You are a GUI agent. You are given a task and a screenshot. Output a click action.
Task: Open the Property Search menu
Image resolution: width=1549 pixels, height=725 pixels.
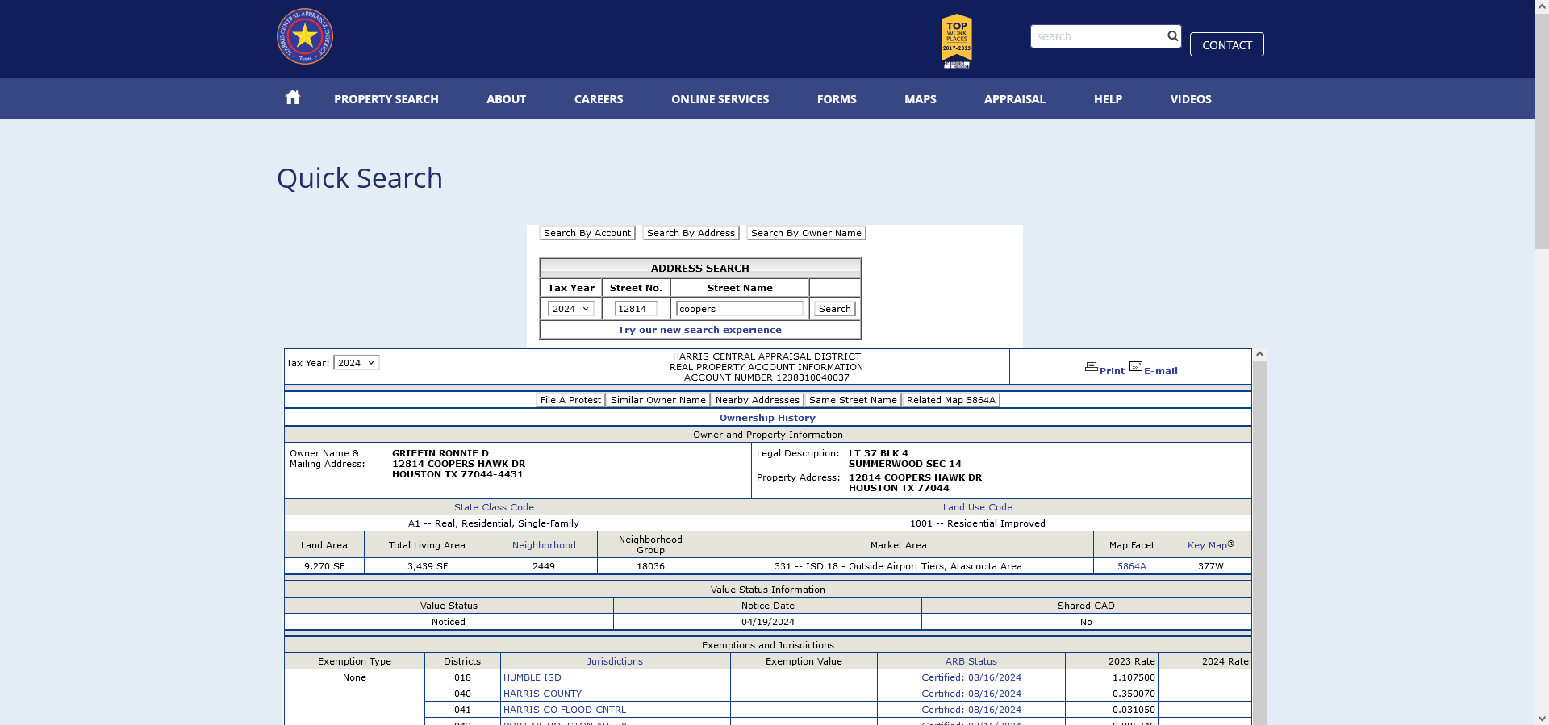pyautogui.click(x=386, y=99)
